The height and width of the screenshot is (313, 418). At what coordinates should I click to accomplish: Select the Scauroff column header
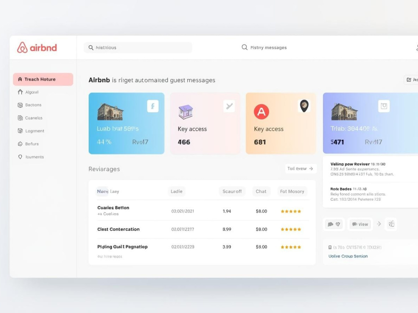point(232,192)
